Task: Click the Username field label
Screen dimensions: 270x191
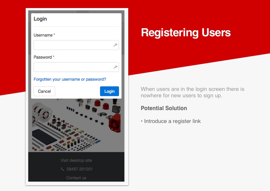Action: pos(43,35)
